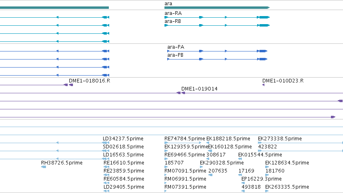Select the RH38726.5prime EST label
The width and height of the screenshot is (343, 193).
tap(62, 163)
